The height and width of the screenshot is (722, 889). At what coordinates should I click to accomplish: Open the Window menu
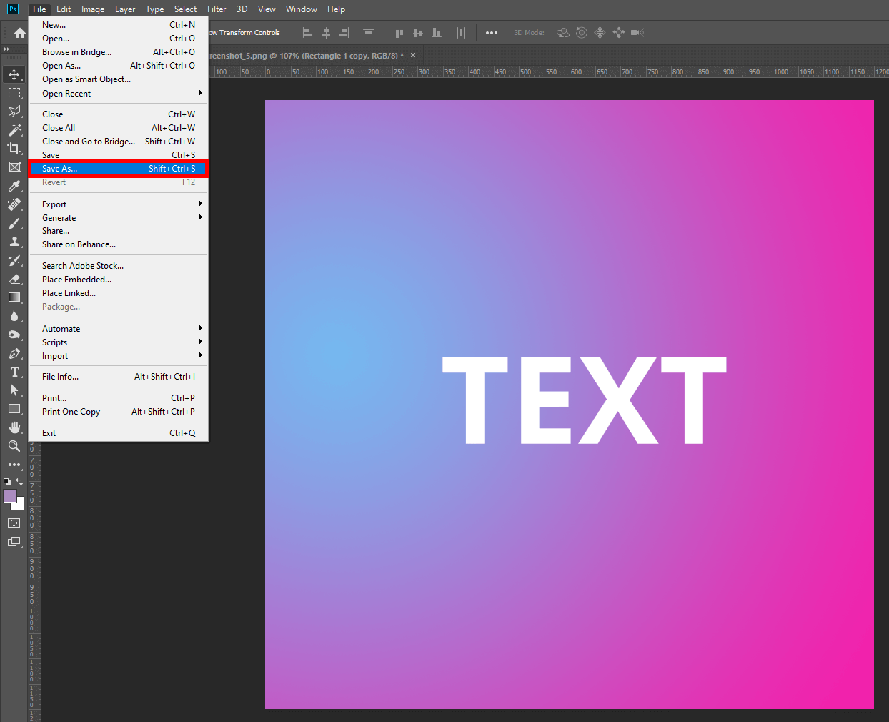301,9
